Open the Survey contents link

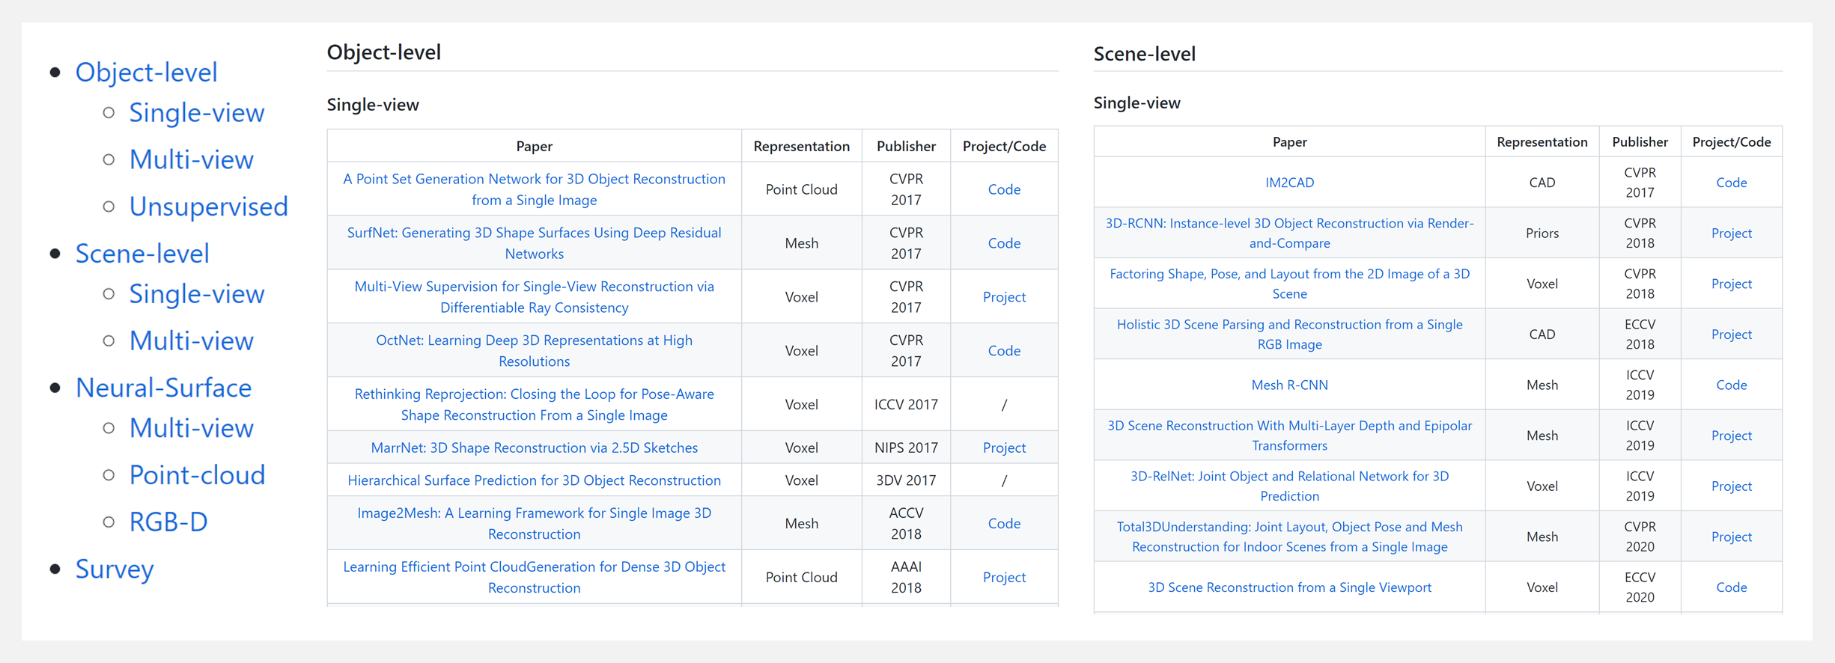point(115,569)
